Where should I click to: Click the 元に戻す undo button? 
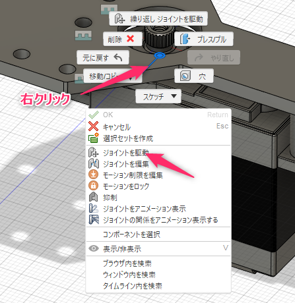[x=103, y=57]
